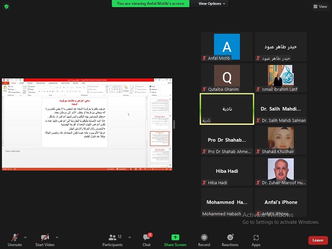The image size is (332, 249).
Task: Open the Section dropdown
Action: [x=32, y=92]
